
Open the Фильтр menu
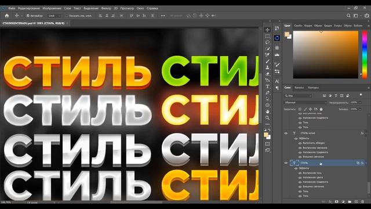click(106, 8)
